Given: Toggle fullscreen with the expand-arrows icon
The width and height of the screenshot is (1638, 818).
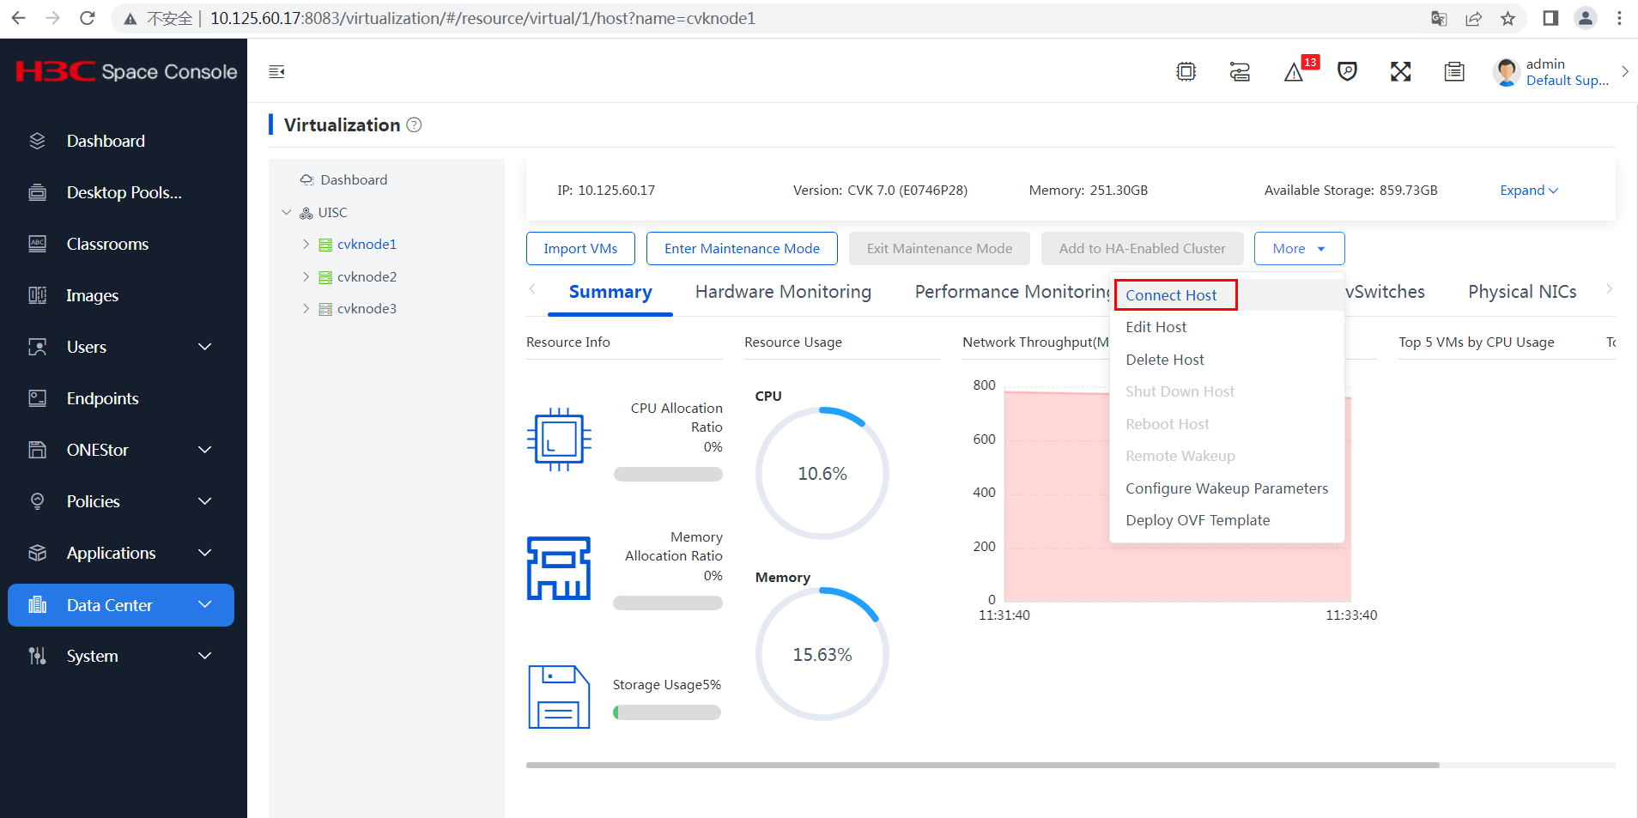Looking at the screenshot, I should pos(1400,72).
